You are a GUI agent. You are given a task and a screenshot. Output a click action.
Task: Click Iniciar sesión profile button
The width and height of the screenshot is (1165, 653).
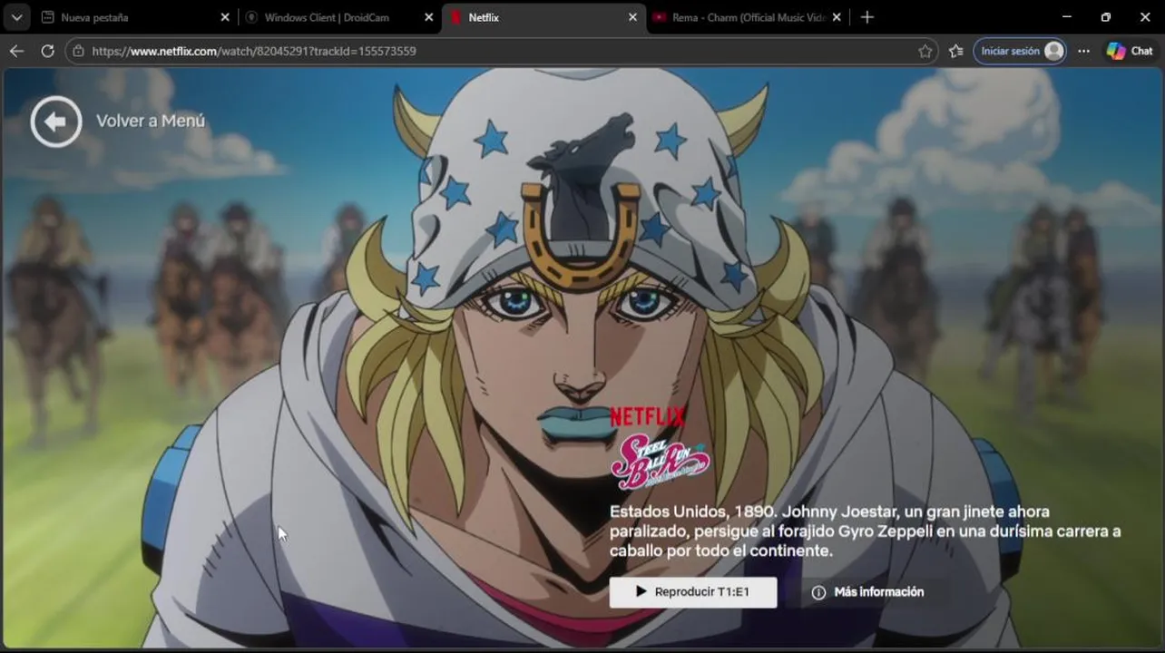[1020, 52]
